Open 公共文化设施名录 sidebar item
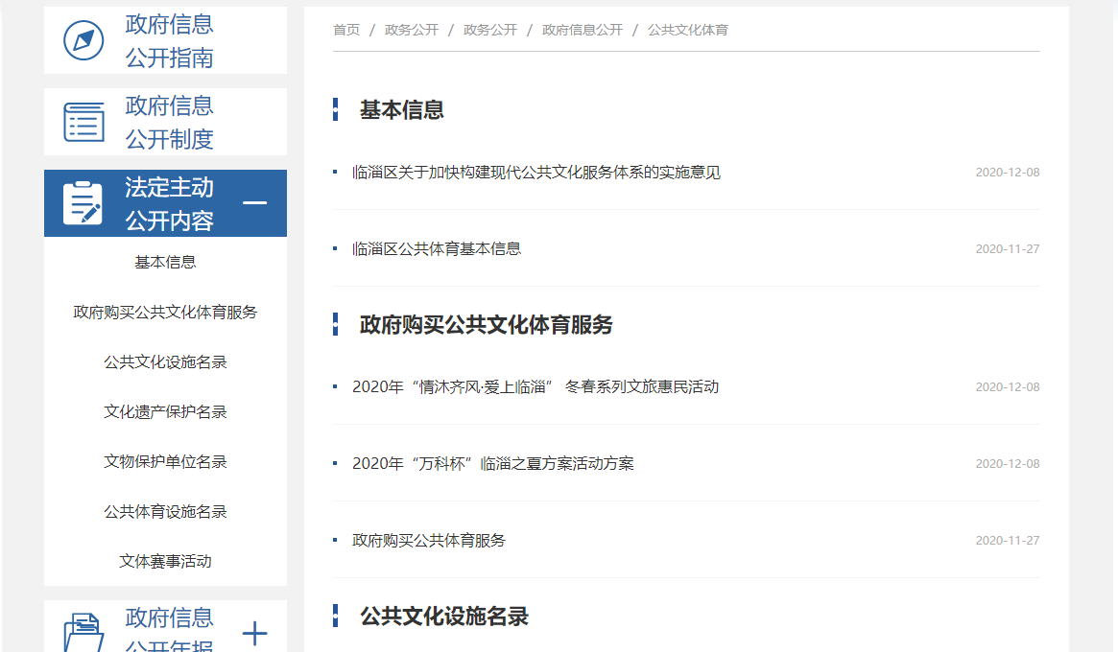 pyautogui.click(x=165, y=362)
